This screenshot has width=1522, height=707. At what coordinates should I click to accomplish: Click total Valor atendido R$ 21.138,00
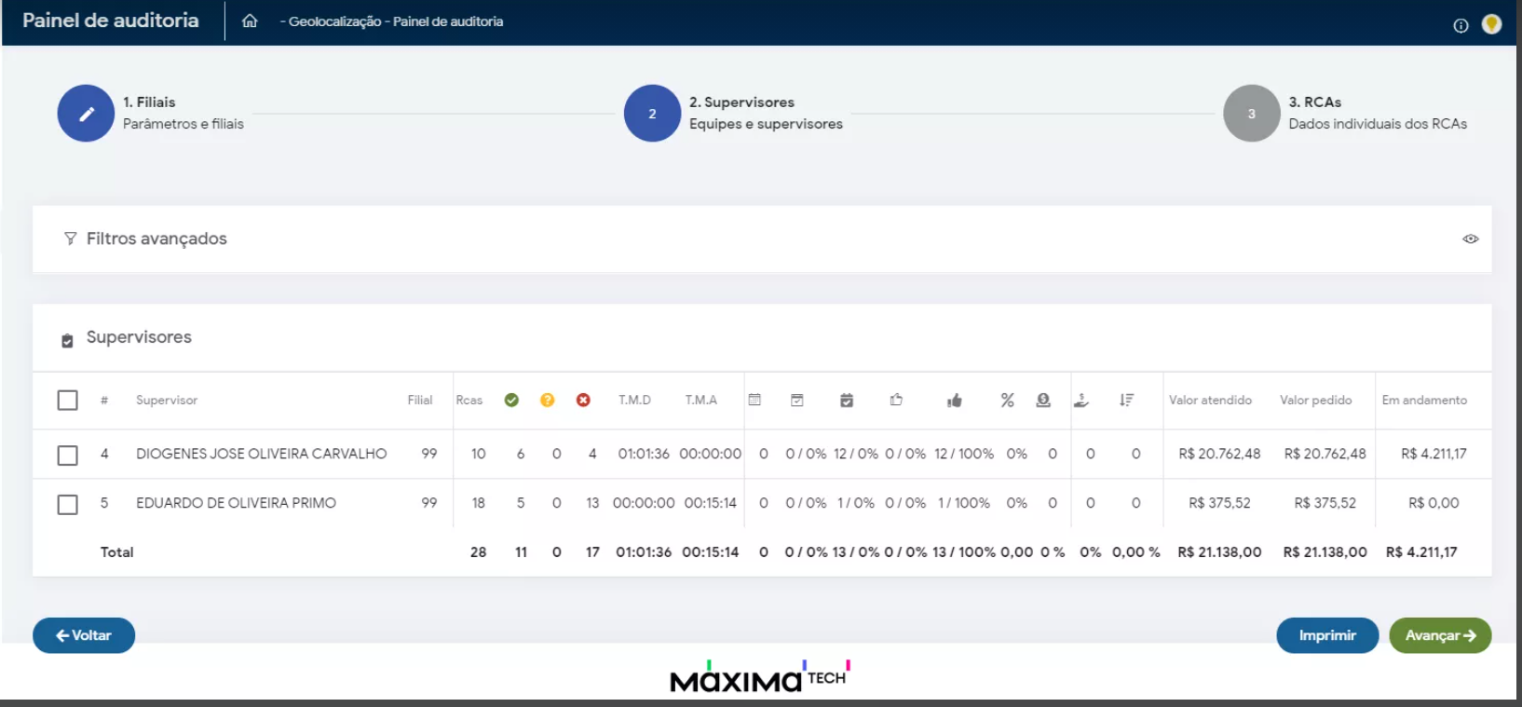point(1219,552)
